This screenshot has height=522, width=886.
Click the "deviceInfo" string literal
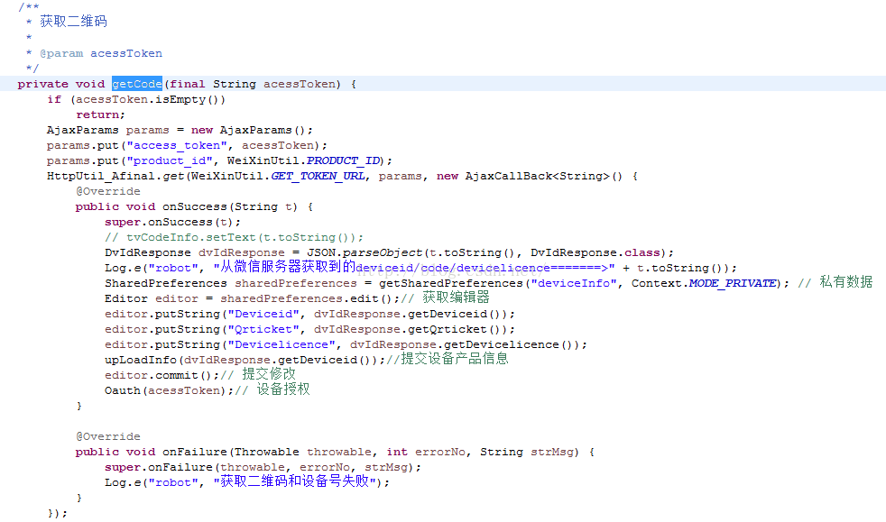[574, 283]
